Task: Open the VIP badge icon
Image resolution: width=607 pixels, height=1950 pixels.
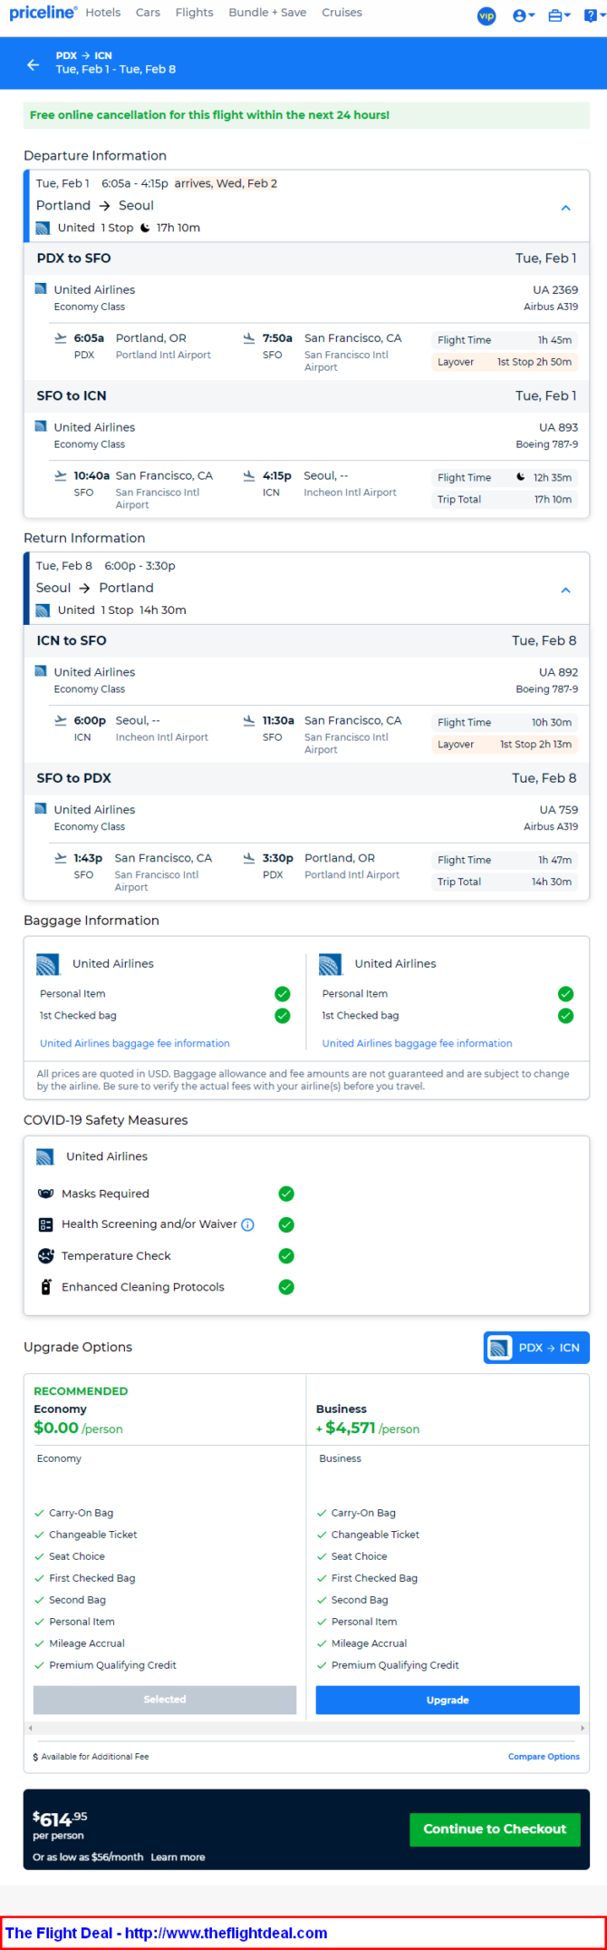Action: coord(487,15)
